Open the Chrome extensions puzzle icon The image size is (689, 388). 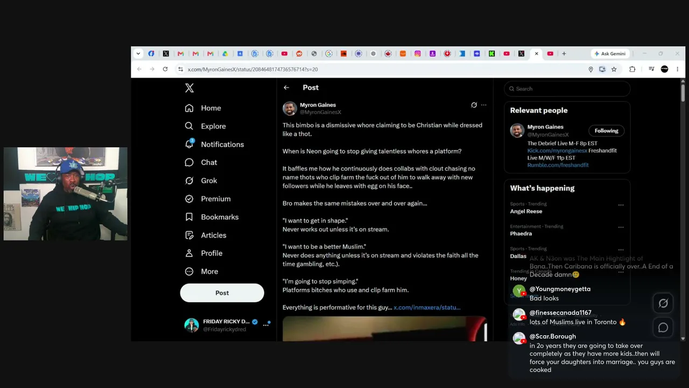point(632,69)
